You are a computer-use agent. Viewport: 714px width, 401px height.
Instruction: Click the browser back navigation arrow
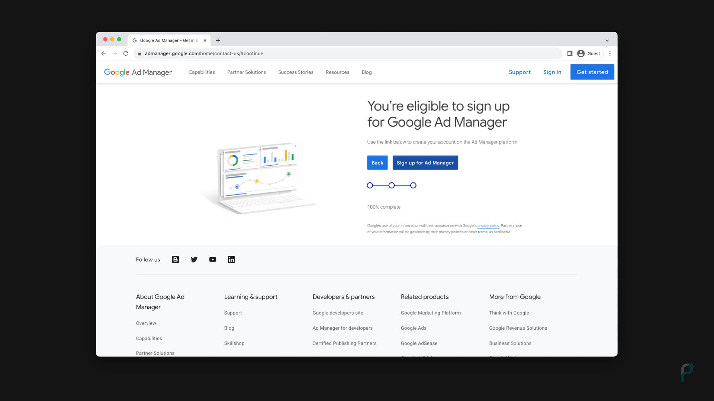point(103,53)
